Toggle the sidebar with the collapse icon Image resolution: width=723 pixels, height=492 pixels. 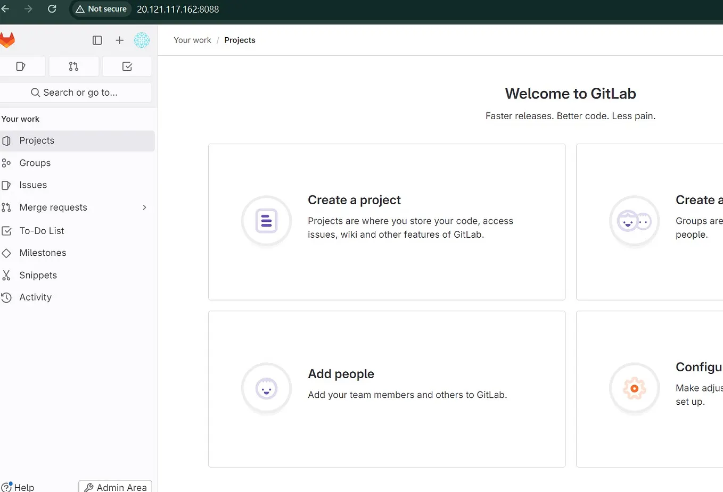[97, 40]
